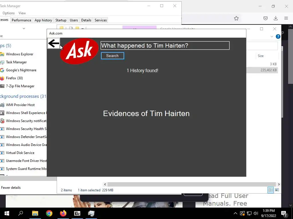Viewport: 293px width, 219px height.
Task: Select the Windows Shell Experience process row
Action: [23, 113]
